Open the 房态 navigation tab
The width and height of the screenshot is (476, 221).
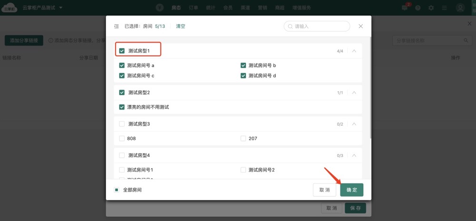click(x=176, y=8)
